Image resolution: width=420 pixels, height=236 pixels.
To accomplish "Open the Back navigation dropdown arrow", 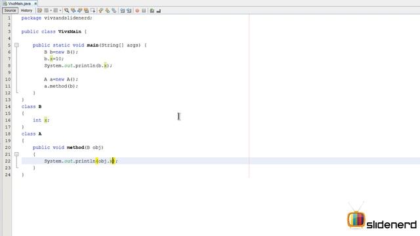I will 51,10.
